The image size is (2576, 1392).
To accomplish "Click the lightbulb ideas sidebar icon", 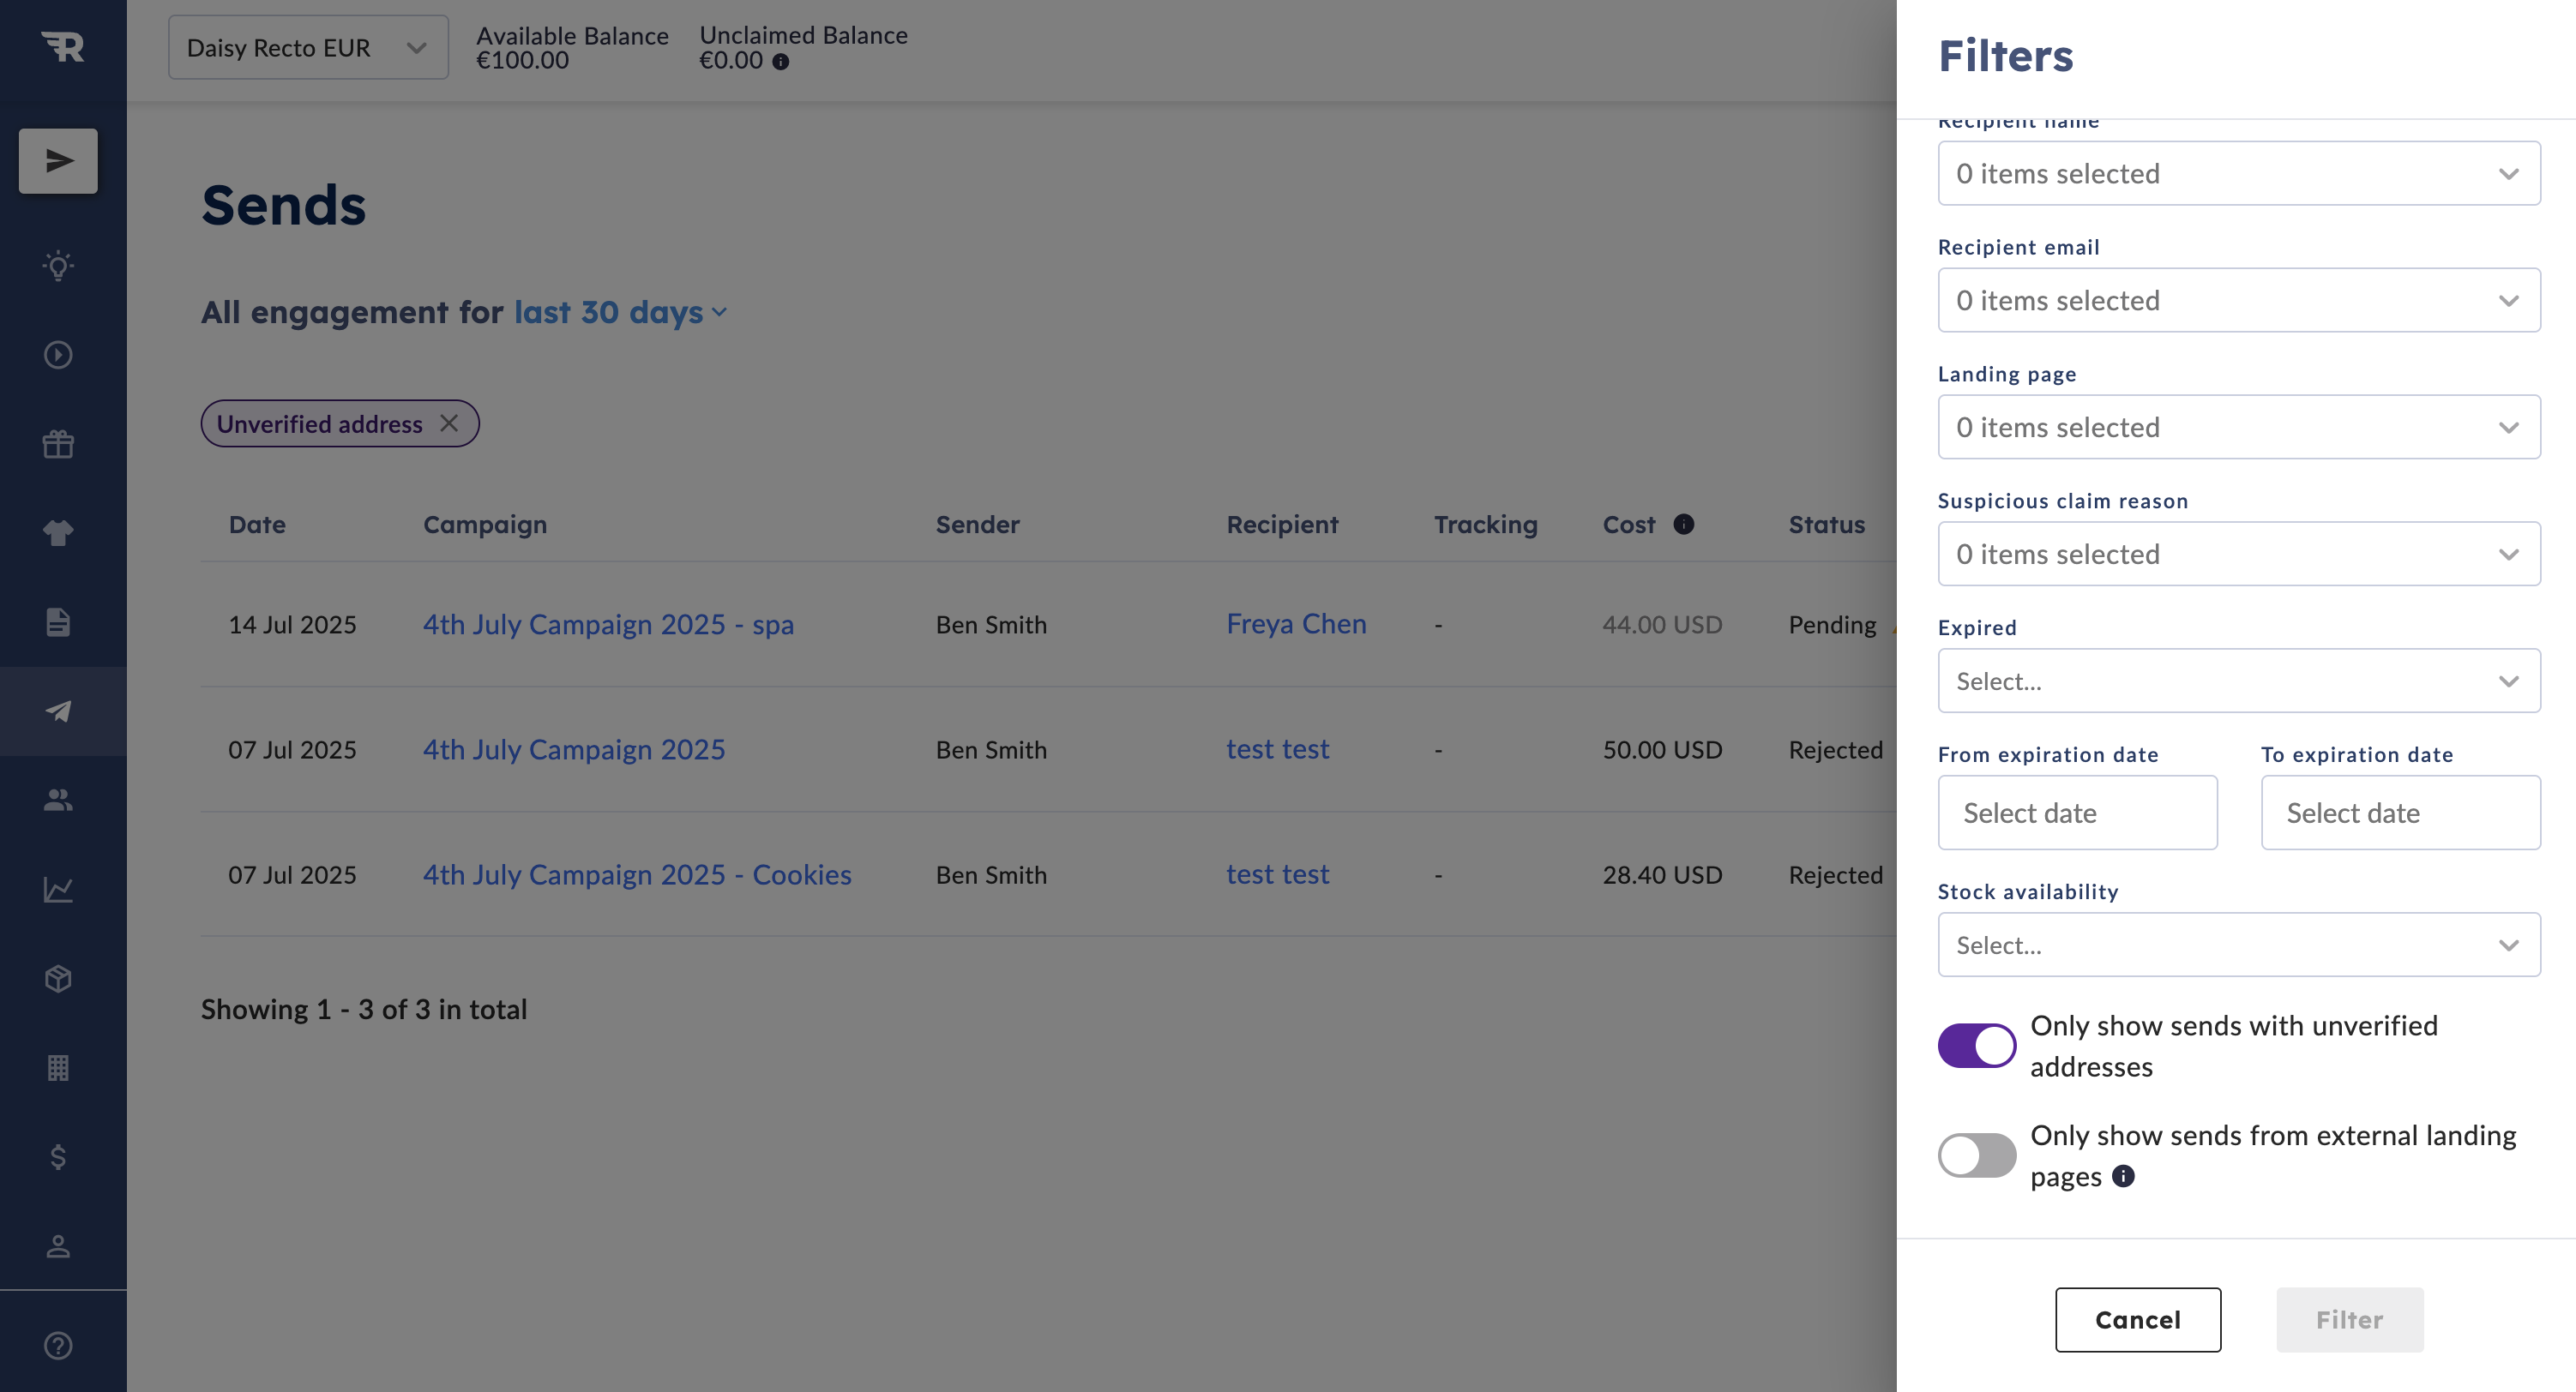I will tap(58, 266).
